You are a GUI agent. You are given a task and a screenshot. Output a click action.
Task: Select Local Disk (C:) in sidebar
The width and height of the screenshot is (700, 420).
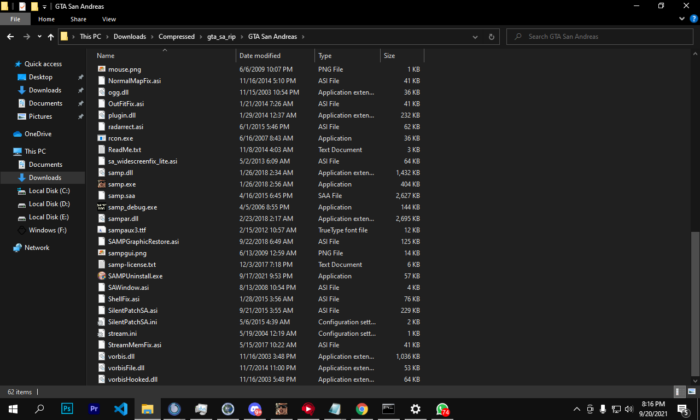[x=49, y=191]
